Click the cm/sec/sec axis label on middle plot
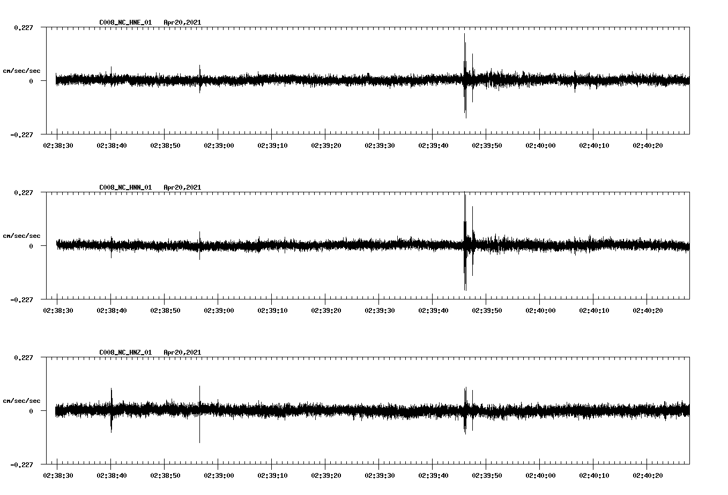This screenshot has width=728, height=495. pyautogui.click(x=23, y=235)
